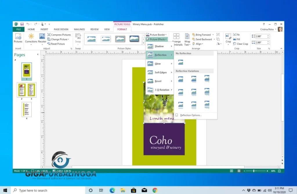Expand the Shadow effects submenu
Image resolution: width=297 pixels, height=194 pixels.
coord(159,46)
